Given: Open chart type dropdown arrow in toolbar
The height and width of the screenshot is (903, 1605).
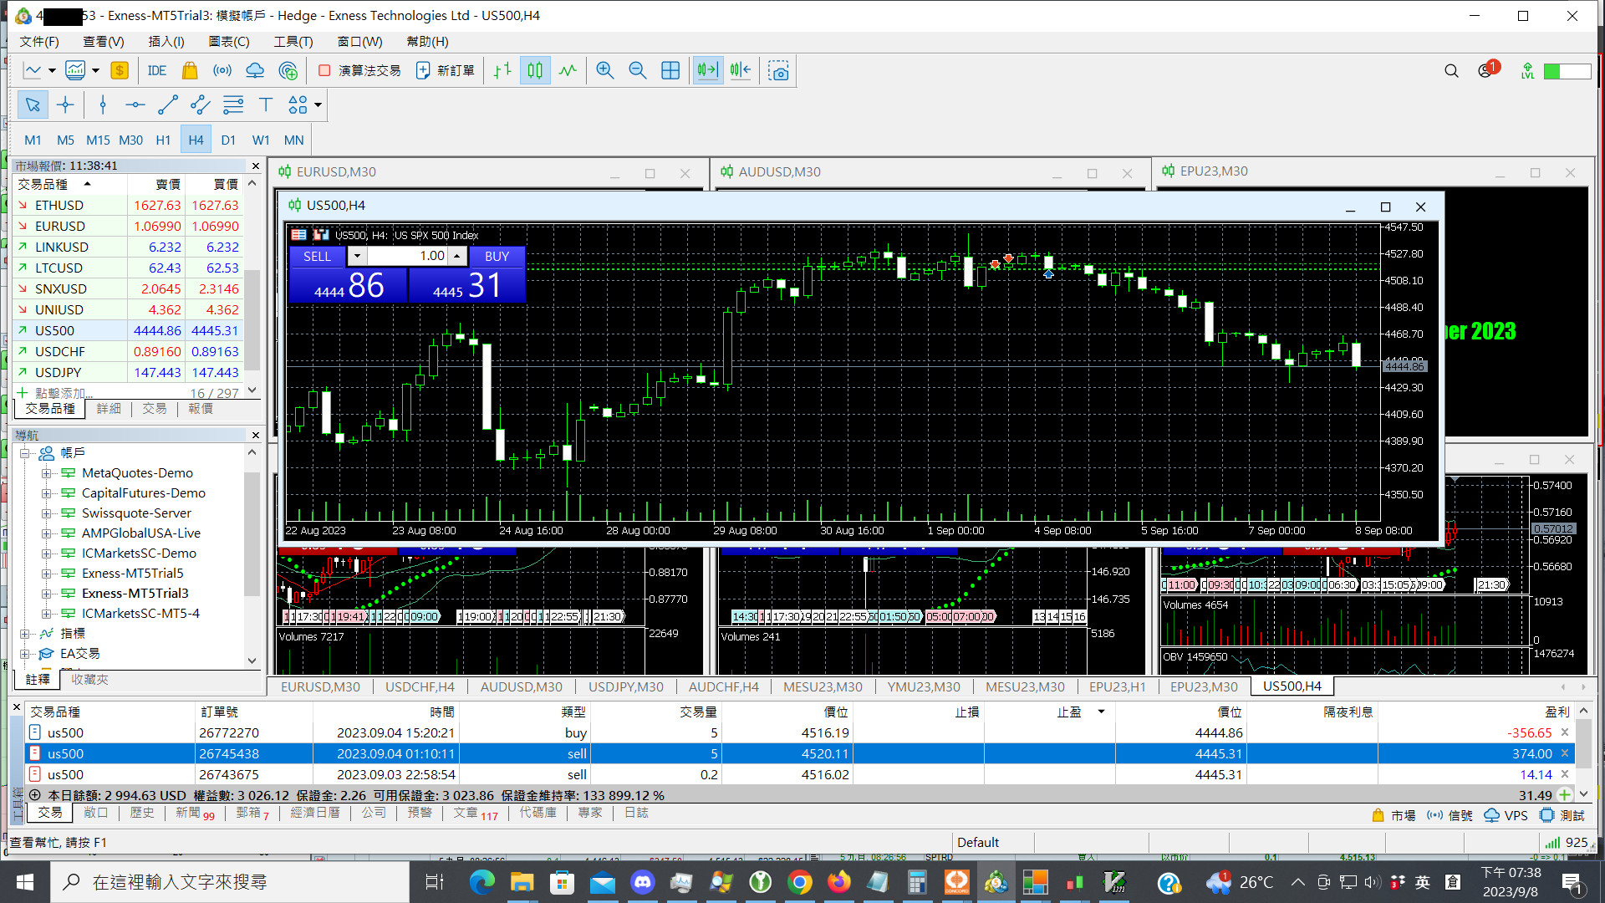Looking at the screenshot, I should click(x=52, y=71).
